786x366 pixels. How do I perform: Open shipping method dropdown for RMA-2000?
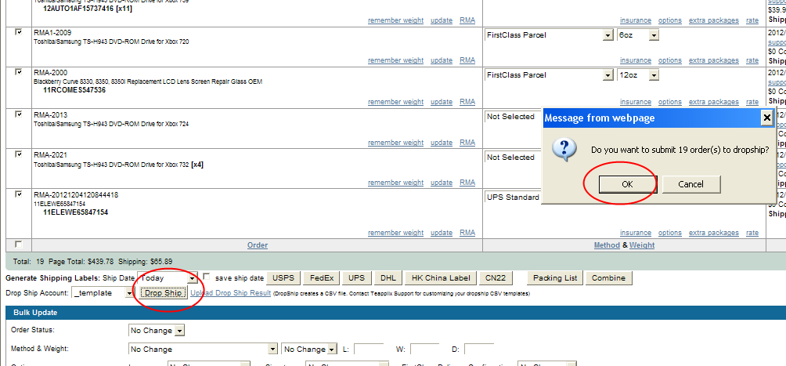pos(549,75)
